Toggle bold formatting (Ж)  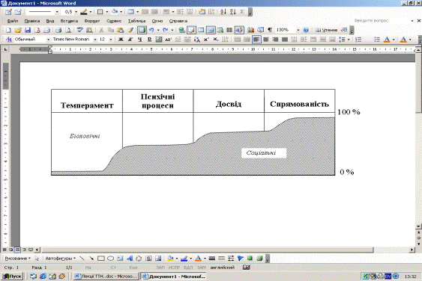coord(121,40)
